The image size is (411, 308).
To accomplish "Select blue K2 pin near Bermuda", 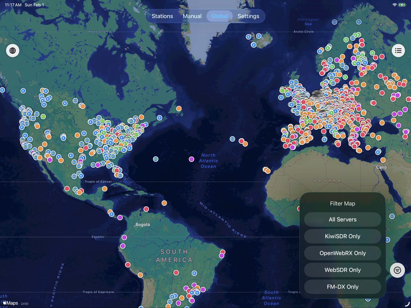I will (155, 159).
